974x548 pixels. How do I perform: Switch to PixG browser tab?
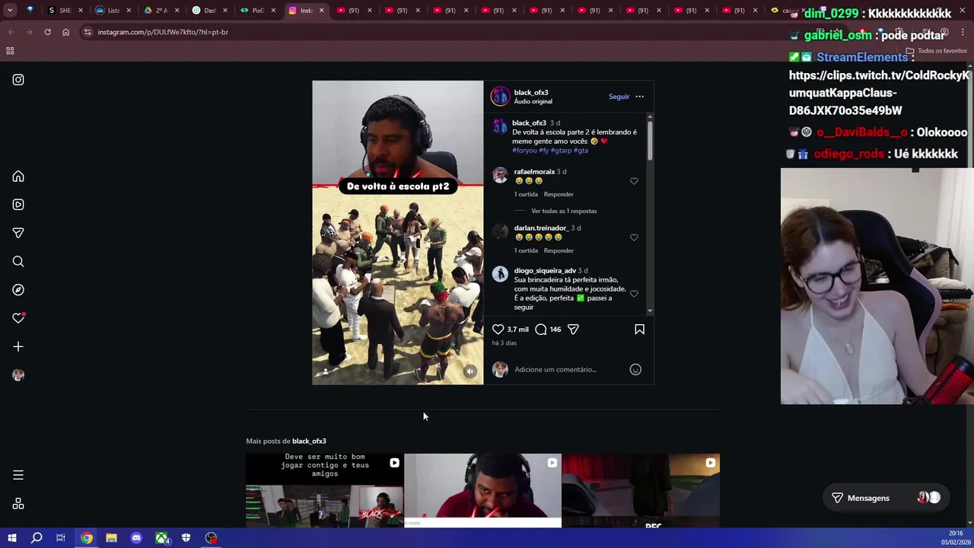[x=257, y=11]
